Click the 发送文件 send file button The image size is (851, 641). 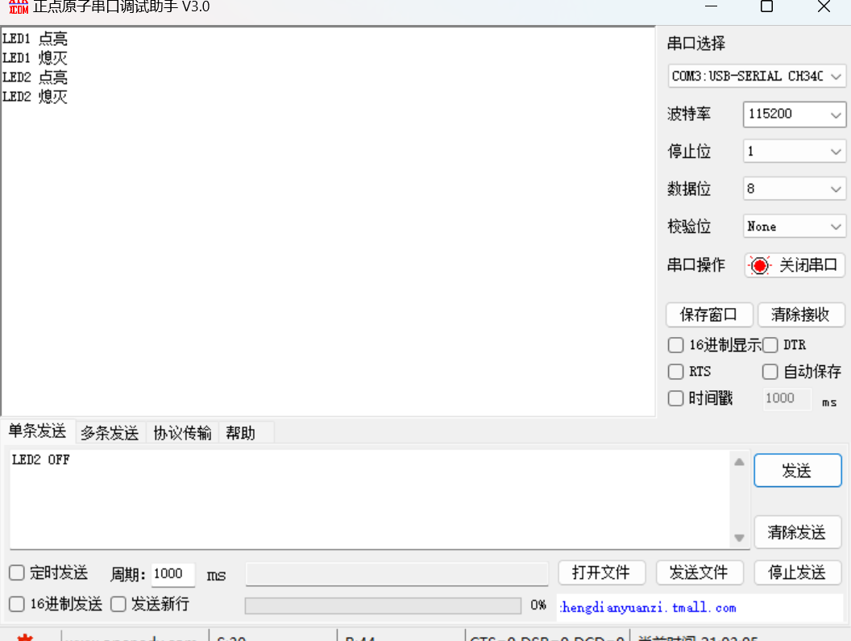699,572
